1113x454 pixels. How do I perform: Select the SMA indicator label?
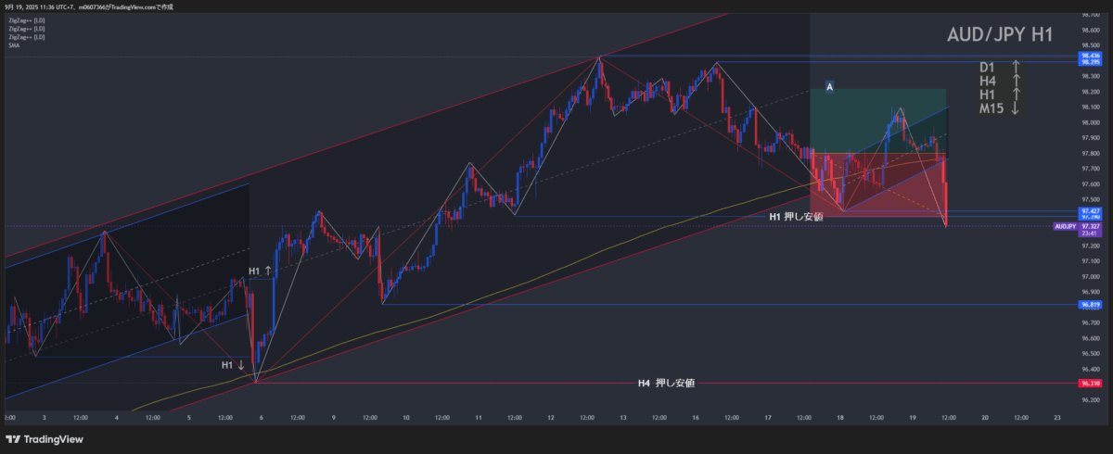13,44
